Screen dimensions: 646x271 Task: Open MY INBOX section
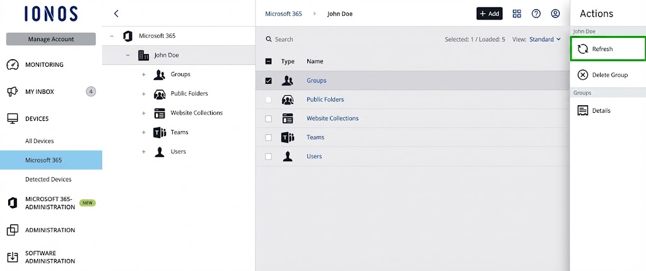pos(40,92)
